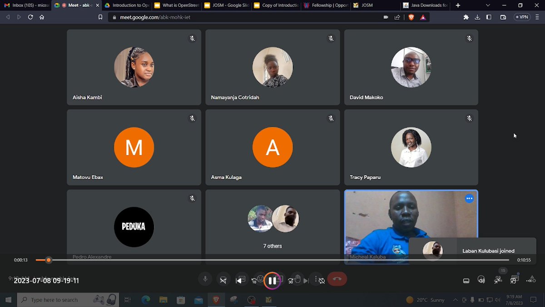This screenshot has height=307, width=545.
Task: Pause the video playback
Action: pos(272,281)
